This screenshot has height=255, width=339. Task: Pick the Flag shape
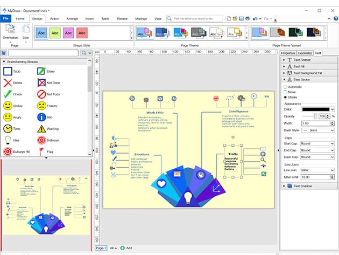pyautogui.click(x=42, y=153)
